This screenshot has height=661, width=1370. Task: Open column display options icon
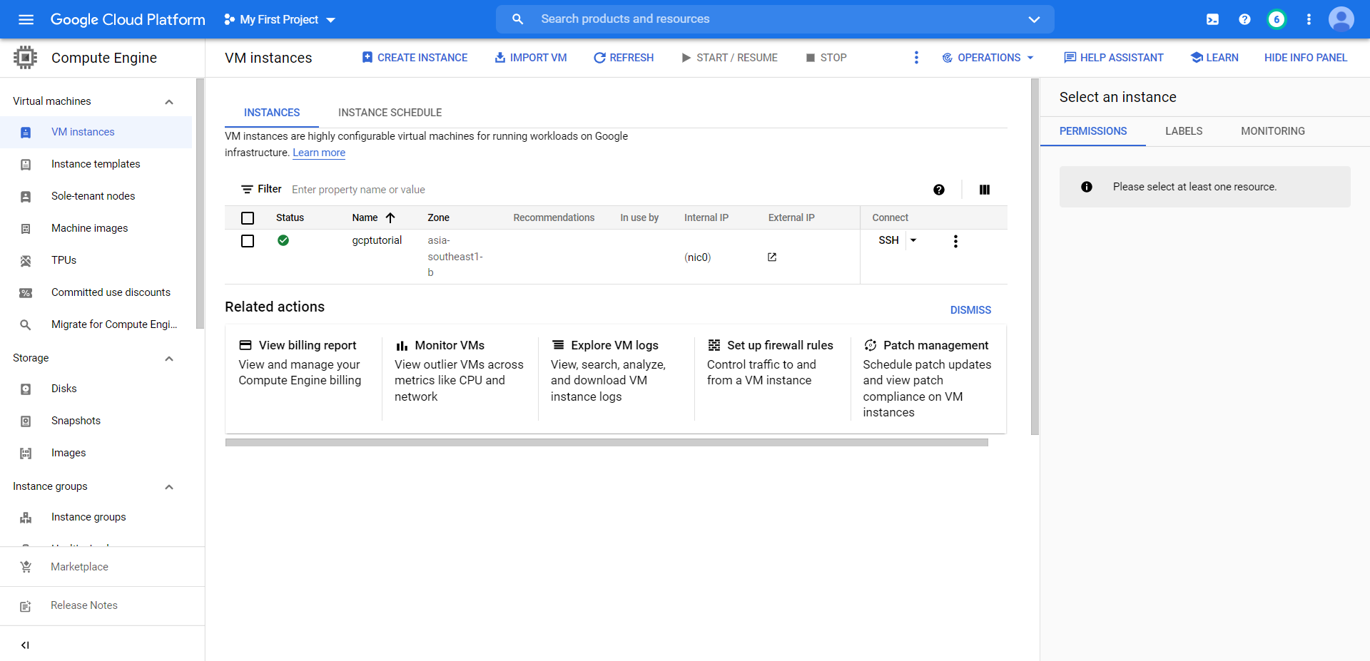(985, 190)
